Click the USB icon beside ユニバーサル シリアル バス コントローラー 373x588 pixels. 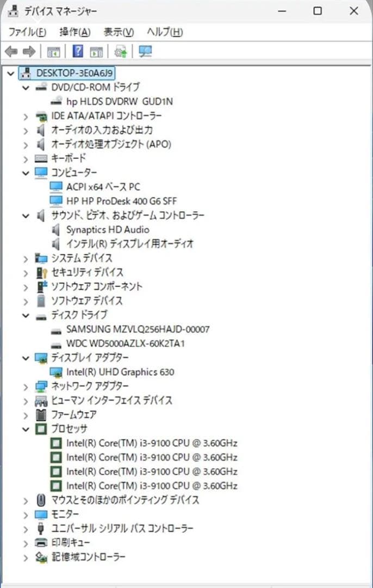(x=41, y=528)
